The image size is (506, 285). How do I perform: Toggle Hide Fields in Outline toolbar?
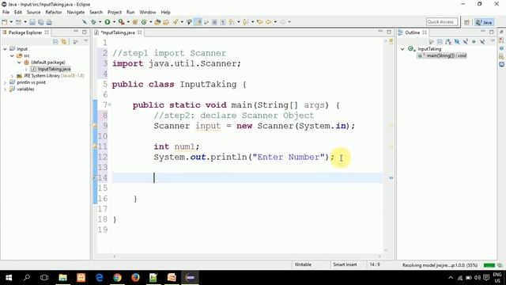click(x=457, y=42)
